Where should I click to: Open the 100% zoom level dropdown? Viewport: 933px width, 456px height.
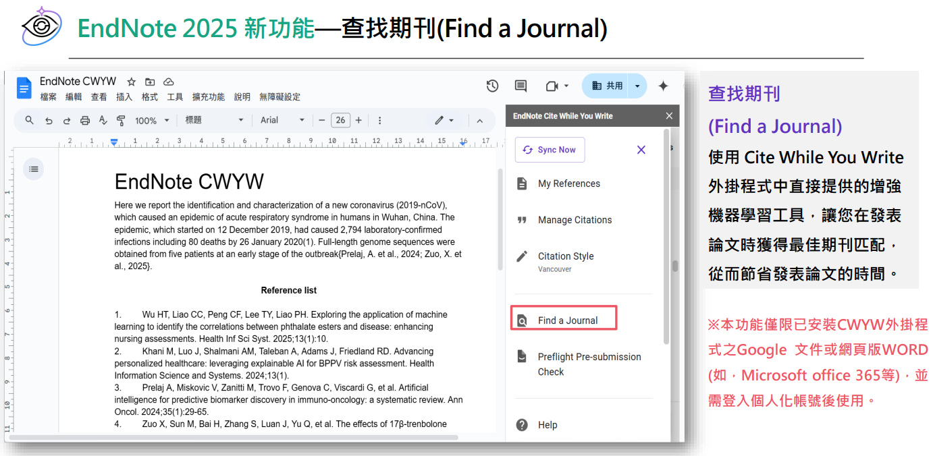[x=150, y=119]
